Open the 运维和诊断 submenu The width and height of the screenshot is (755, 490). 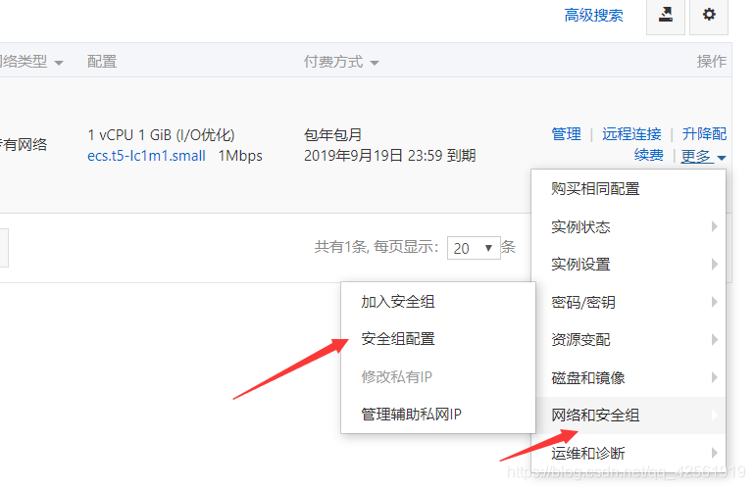click(x=629, y=454)
